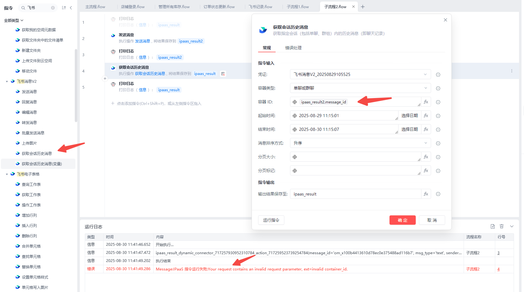Switch to the 飞书记录.flow tab
The image size is (524, 292).
[260, 7]
